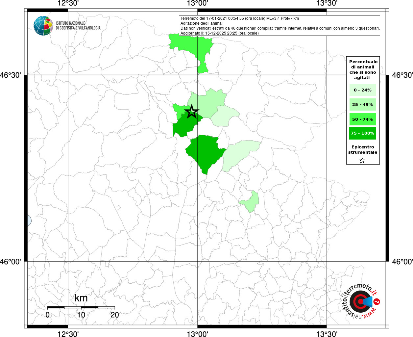This screenshot has width=413, height=337.
Task: Click the INGV globe logo
Action: click(43, 26)
